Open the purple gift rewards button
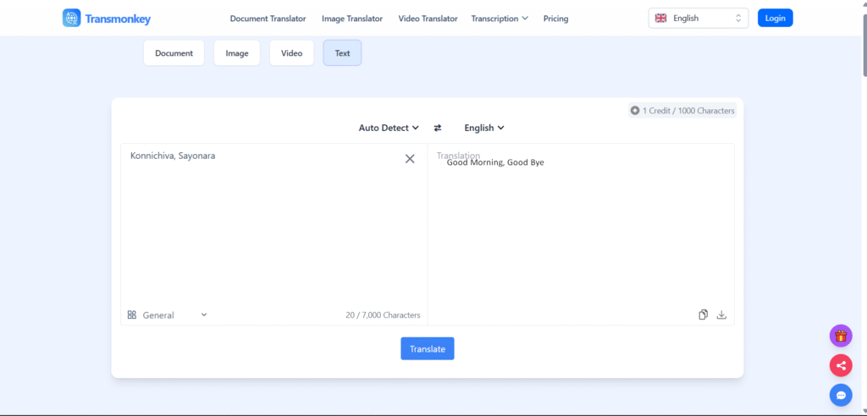 click(x=841, y=336)
